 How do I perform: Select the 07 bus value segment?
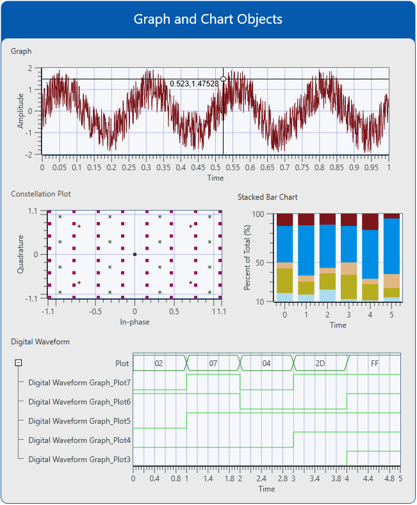213,364
